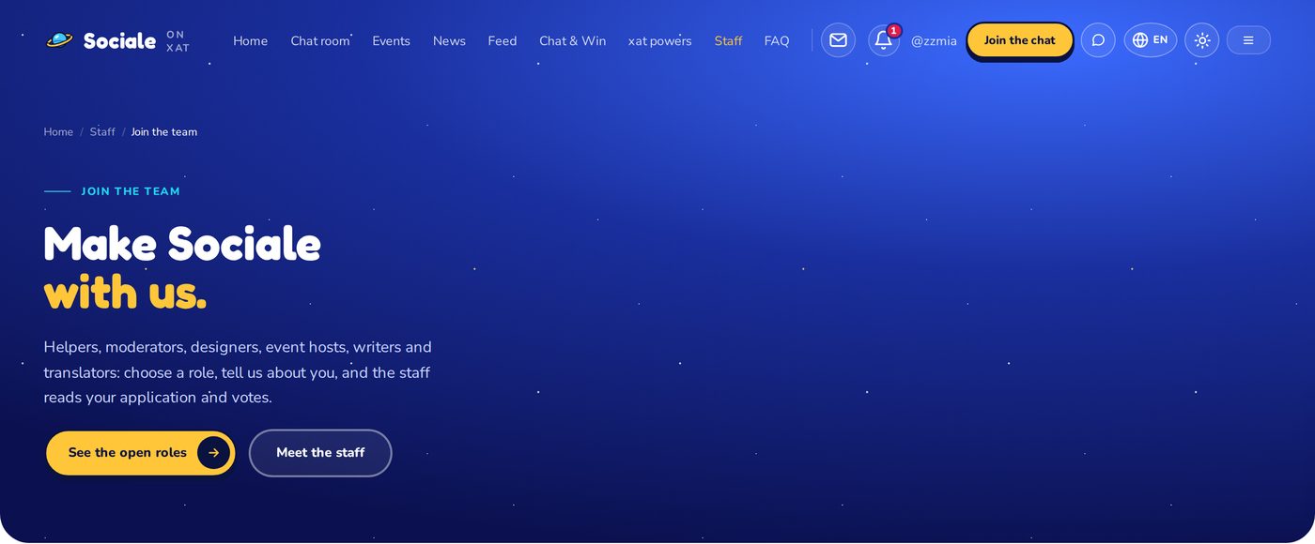This screenshot has width=1315, height=544.
Task: Click the Sociale brand name text
Action: point(119,40)
